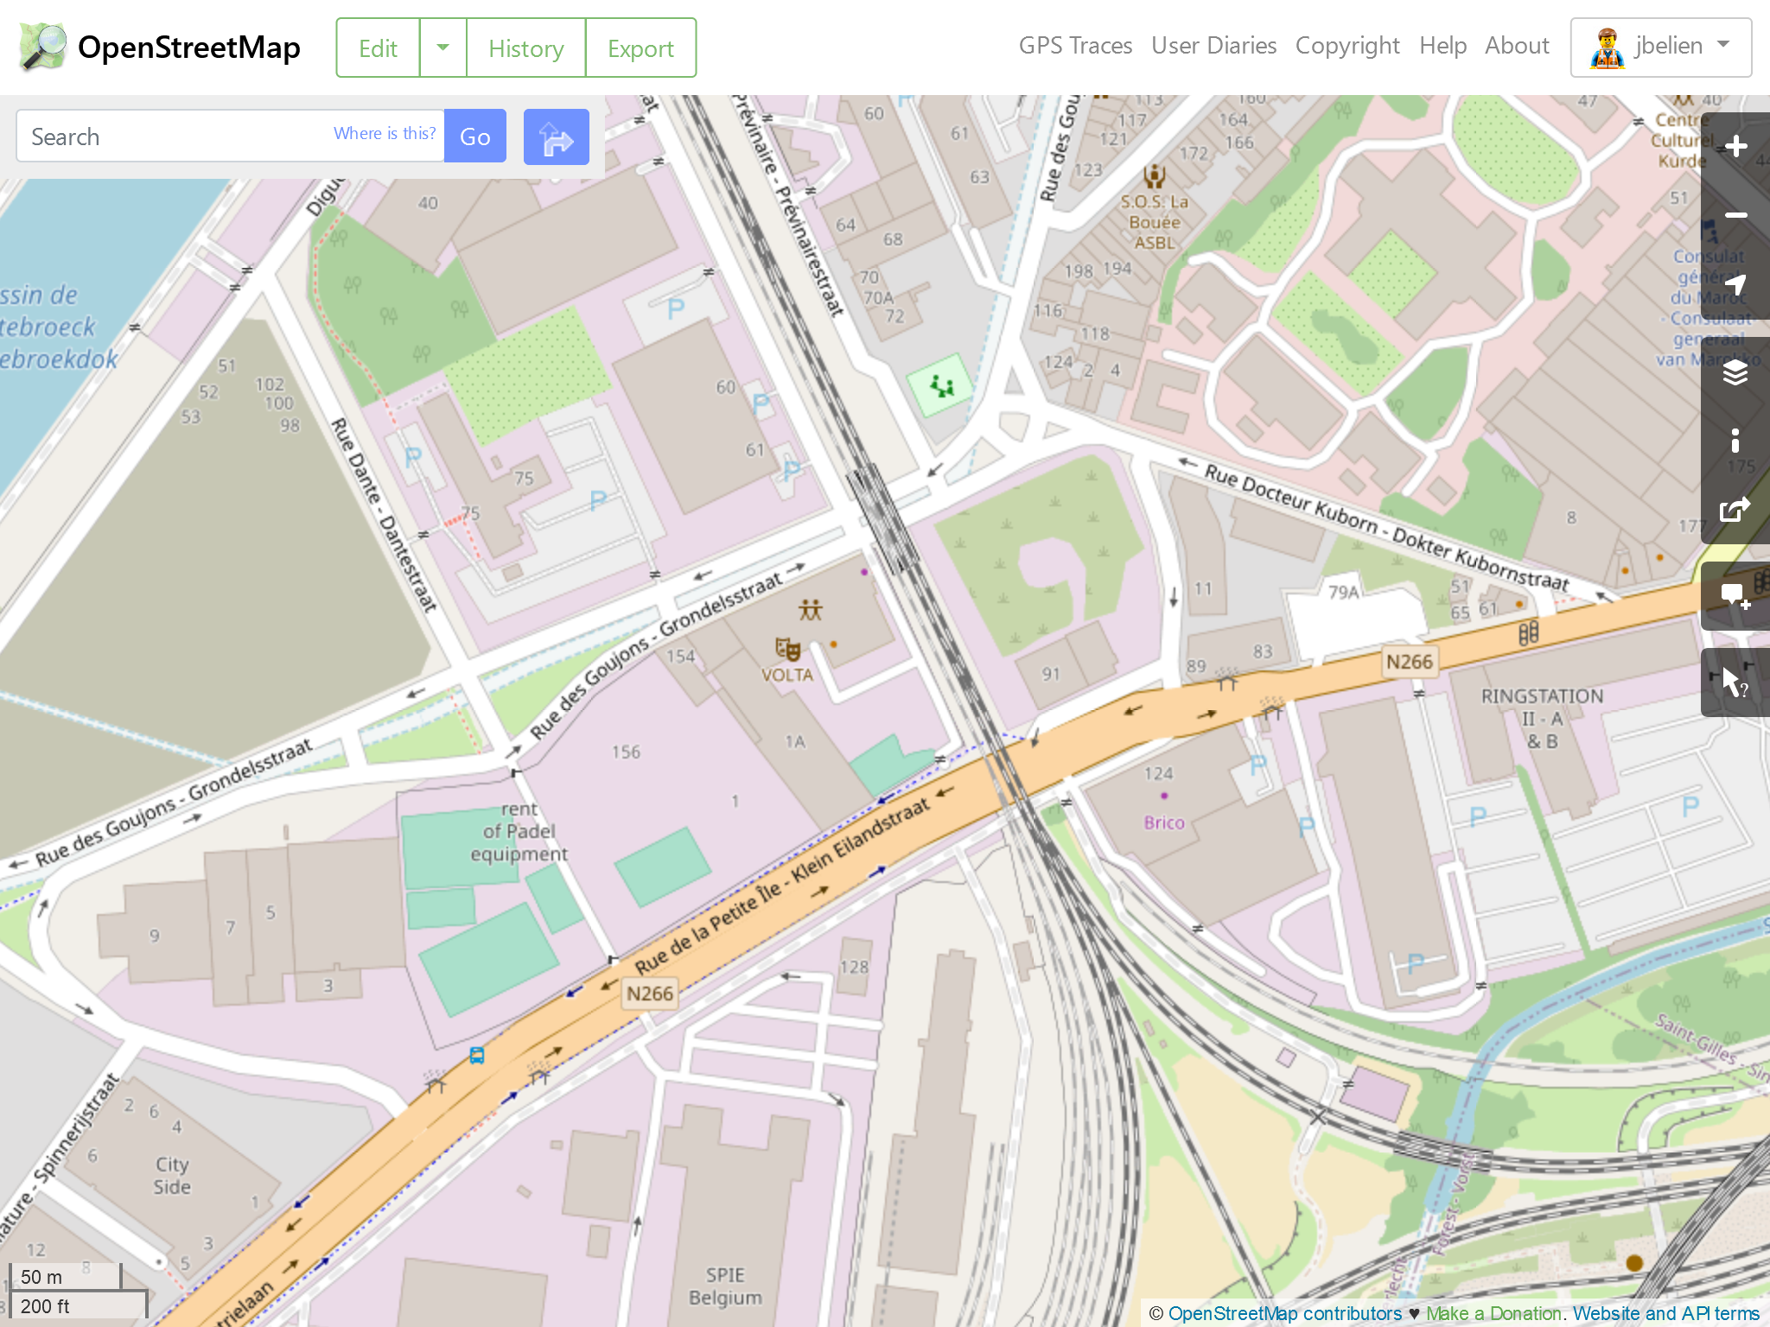The image size is (1770, 1327).
Task: Open the jbelien user menu
Action: point(1660,47)
